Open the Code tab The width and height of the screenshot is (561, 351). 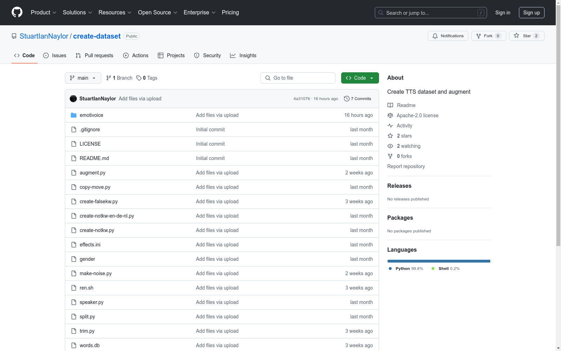25,55
